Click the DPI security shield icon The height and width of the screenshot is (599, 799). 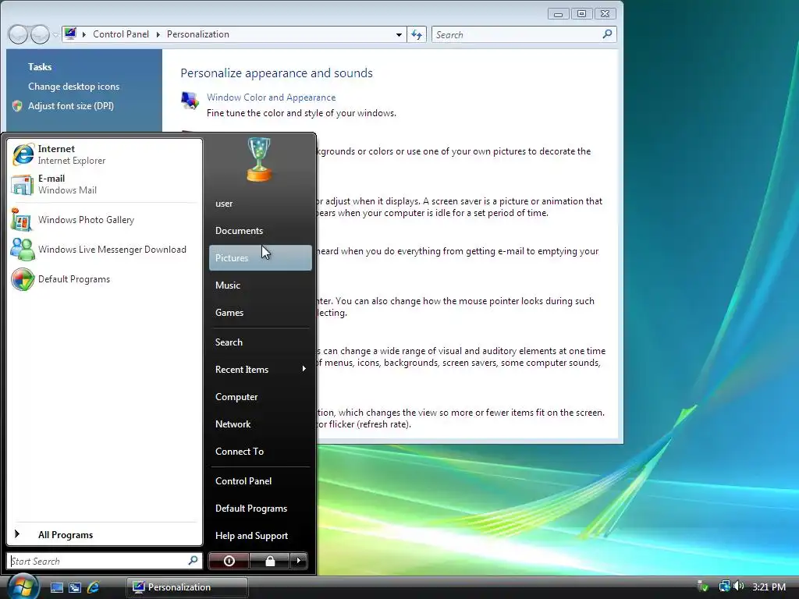point(17,106)
